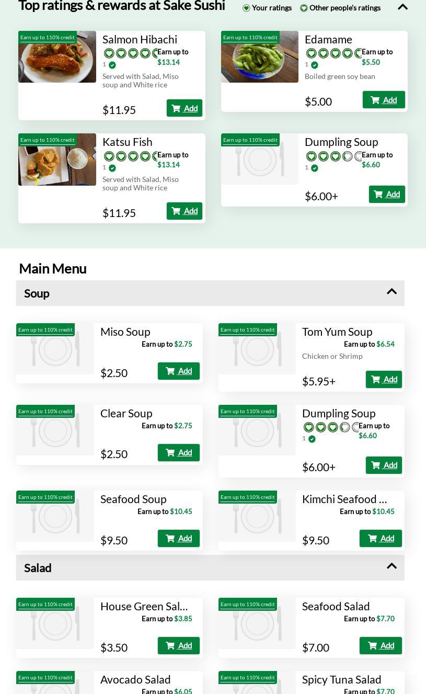The height and width of the screenshot is (694, 426).
Task: Open the Edamame dish photo
Action: tap(260, 57)
